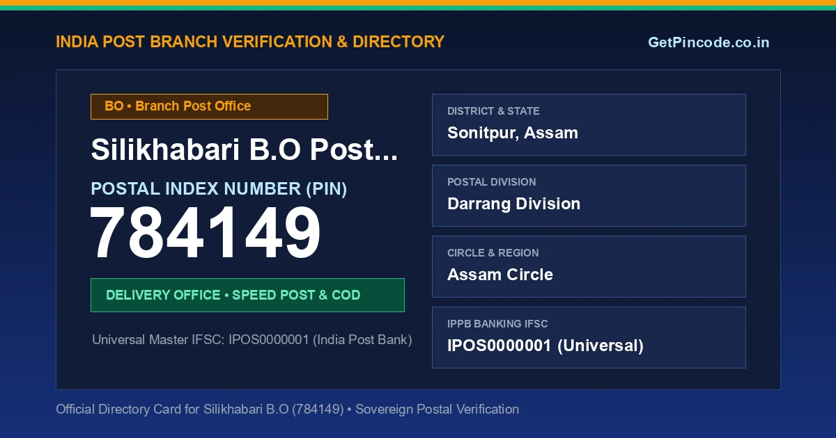Select the Sonitpur, Assam value
This screenshot has width=836, height=438.
513,133
